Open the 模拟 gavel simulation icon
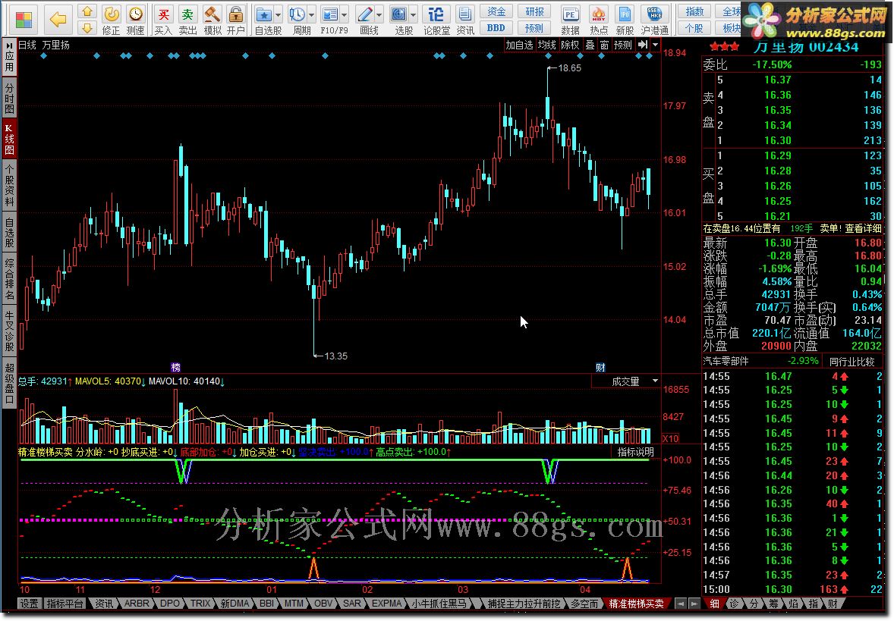894x621 pixels. [x=212, y=20]
